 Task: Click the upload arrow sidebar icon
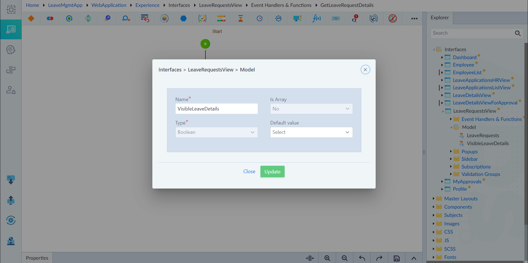(11, 200)
